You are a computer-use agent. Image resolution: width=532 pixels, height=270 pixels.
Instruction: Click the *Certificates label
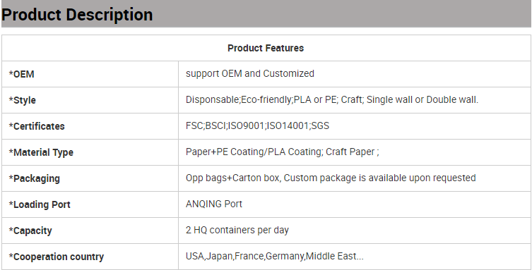[x=37, y=126]
